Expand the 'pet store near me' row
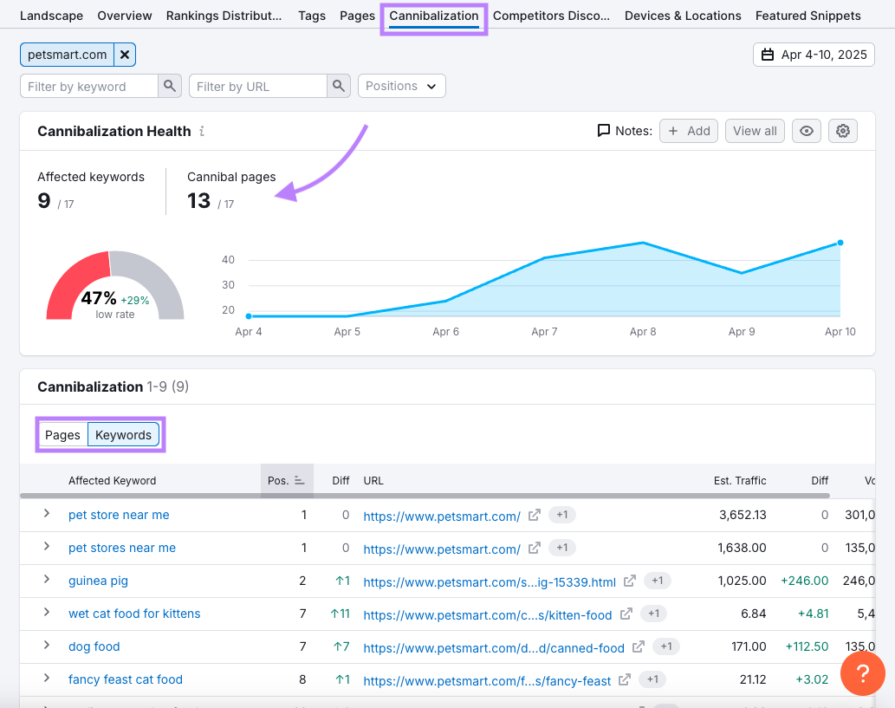Image resolution: width=895 pixels, height=708 pixels. 47,514
